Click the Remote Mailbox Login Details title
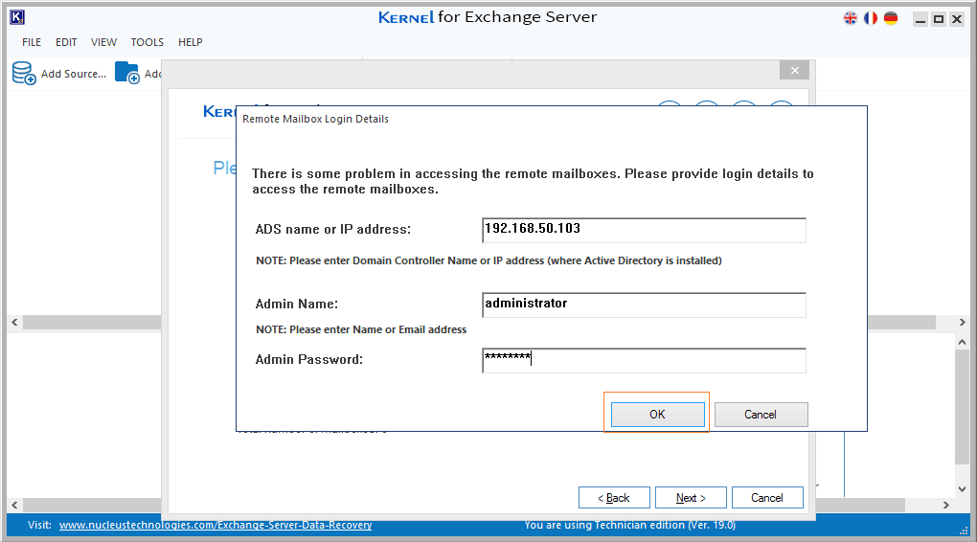 point(315,119)
